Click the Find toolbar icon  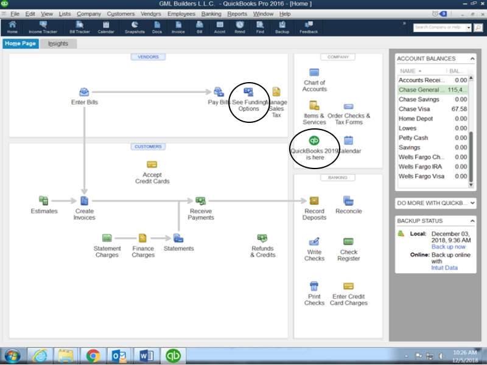click(260, 27)
